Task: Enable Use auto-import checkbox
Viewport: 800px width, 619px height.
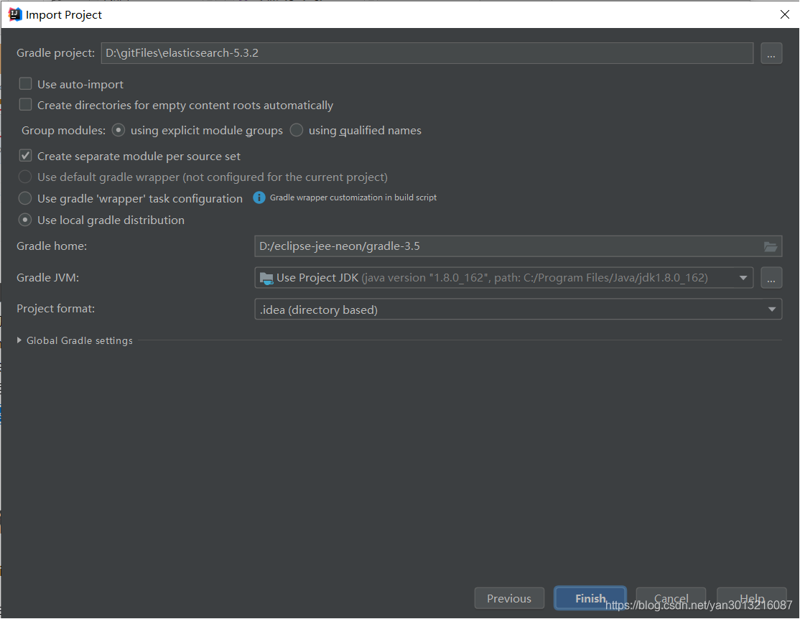Action: [x=26, y=84]
